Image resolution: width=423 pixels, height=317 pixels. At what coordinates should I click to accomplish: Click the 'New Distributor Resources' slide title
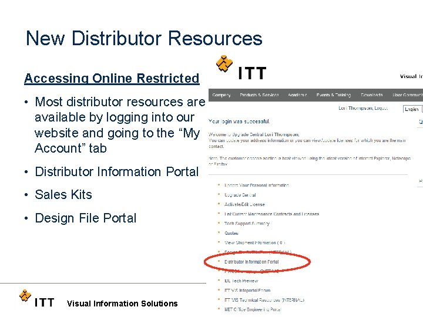click(144, 38)
